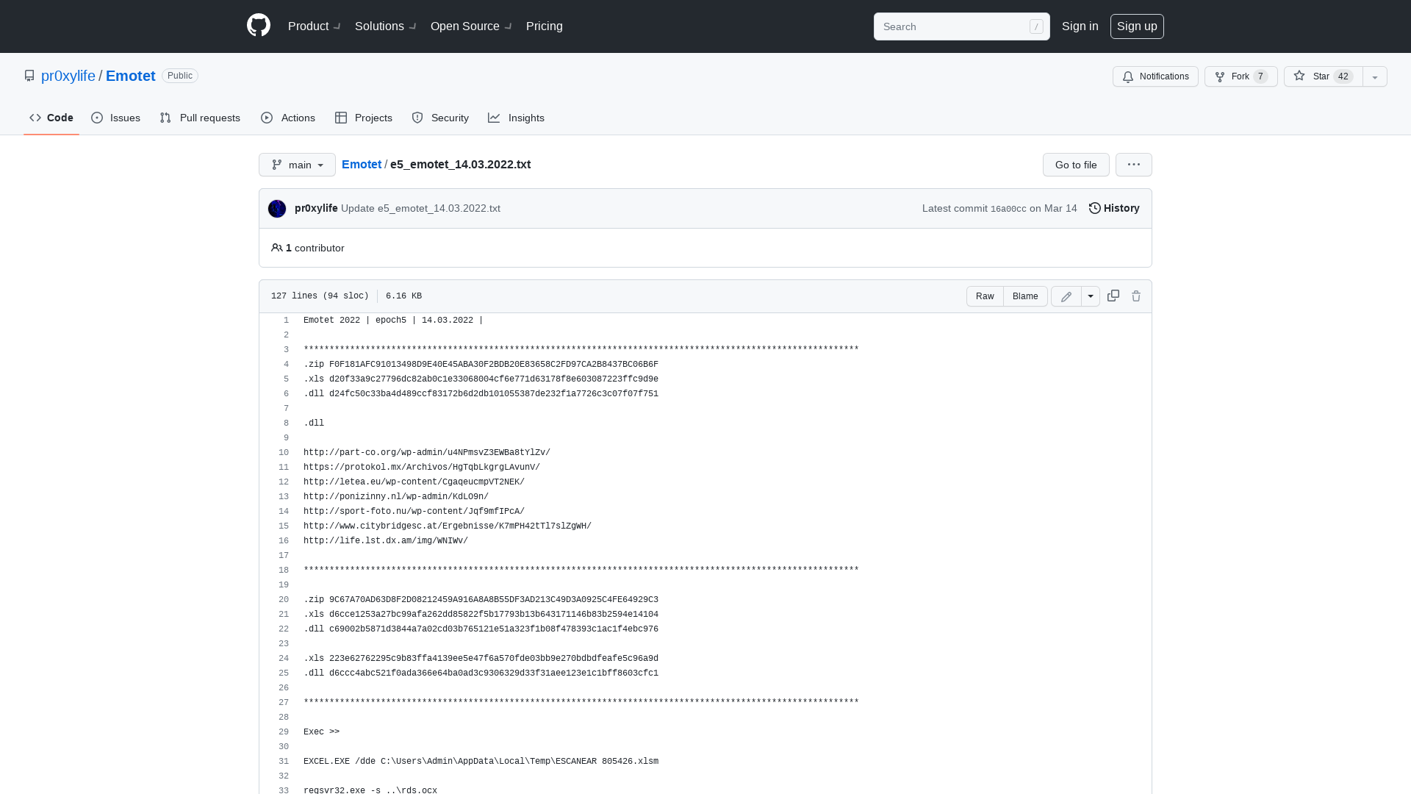Click the repository icon beside pr0xylife
Image resolution: width=1411 pixels, height=794 pixels.
point(29,76)
